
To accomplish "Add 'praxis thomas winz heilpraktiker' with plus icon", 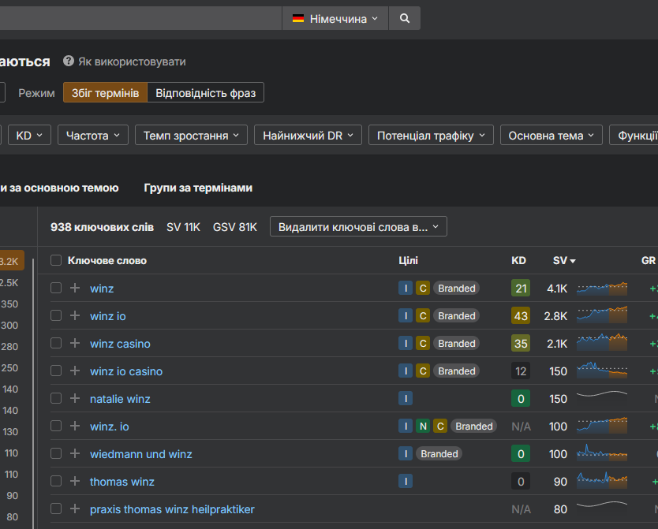I will point(75,509).
